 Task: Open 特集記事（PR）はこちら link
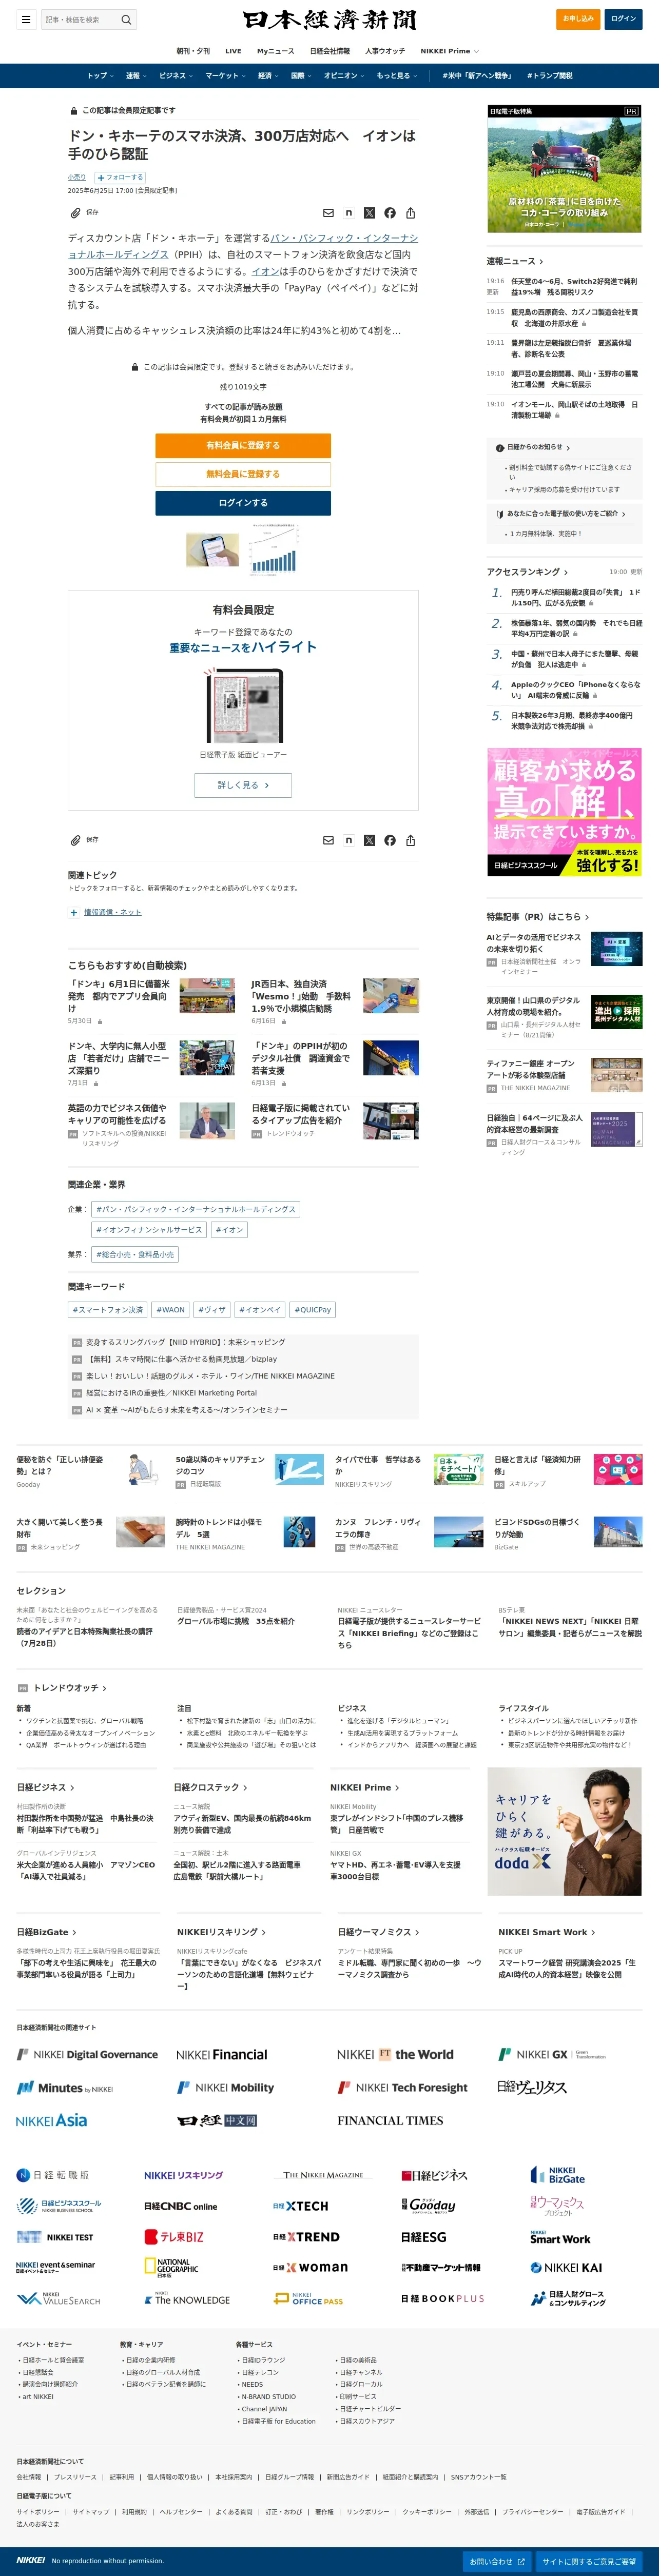tap(538, 916)
